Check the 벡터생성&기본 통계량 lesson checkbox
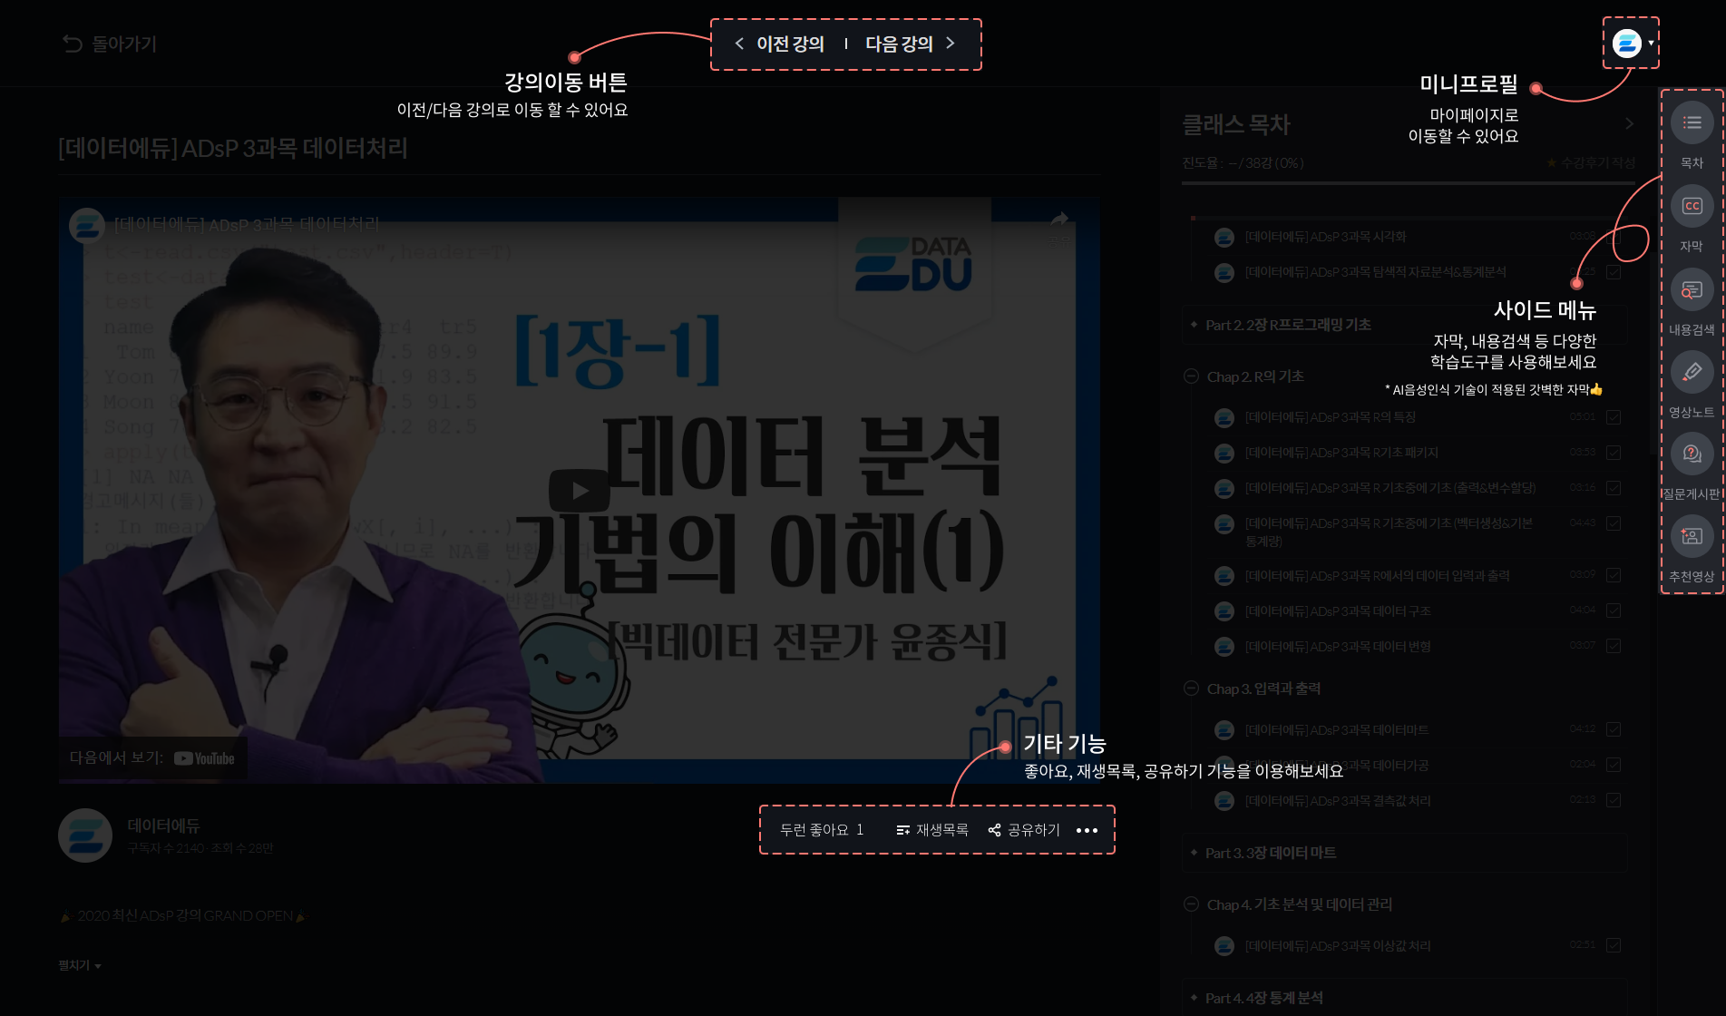 coord(1614,523)
